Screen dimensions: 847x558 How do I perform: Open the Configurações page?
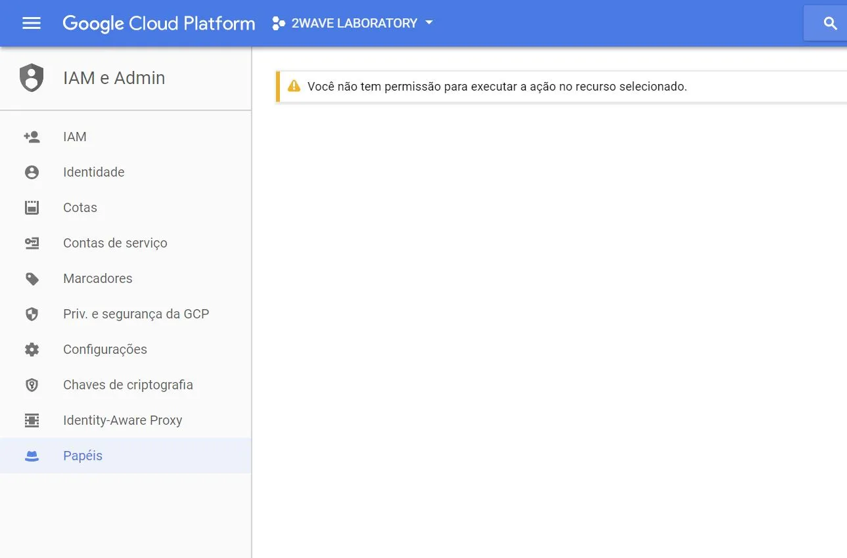pos(126,349)
